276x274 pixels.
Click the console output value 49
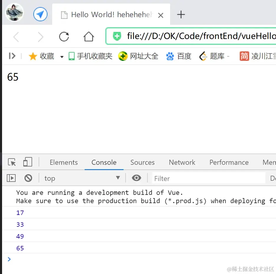pyautogui.click(x=20, y=236)
